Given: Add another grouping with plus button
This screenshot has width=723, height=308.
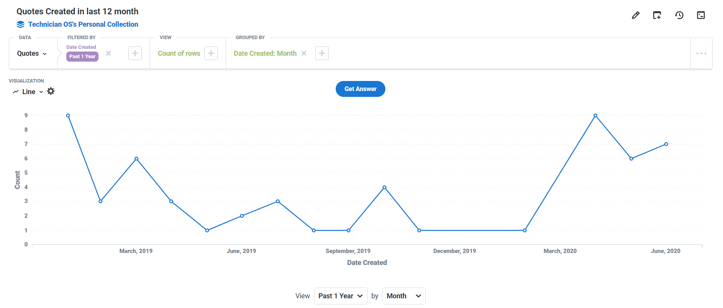Looking at the screenshot, I should (x=322, y=53).
